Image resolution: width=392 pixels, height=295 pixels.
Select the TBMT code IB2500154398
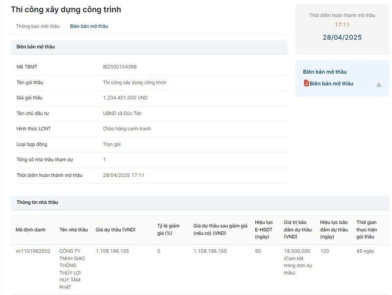pos(120,67)
